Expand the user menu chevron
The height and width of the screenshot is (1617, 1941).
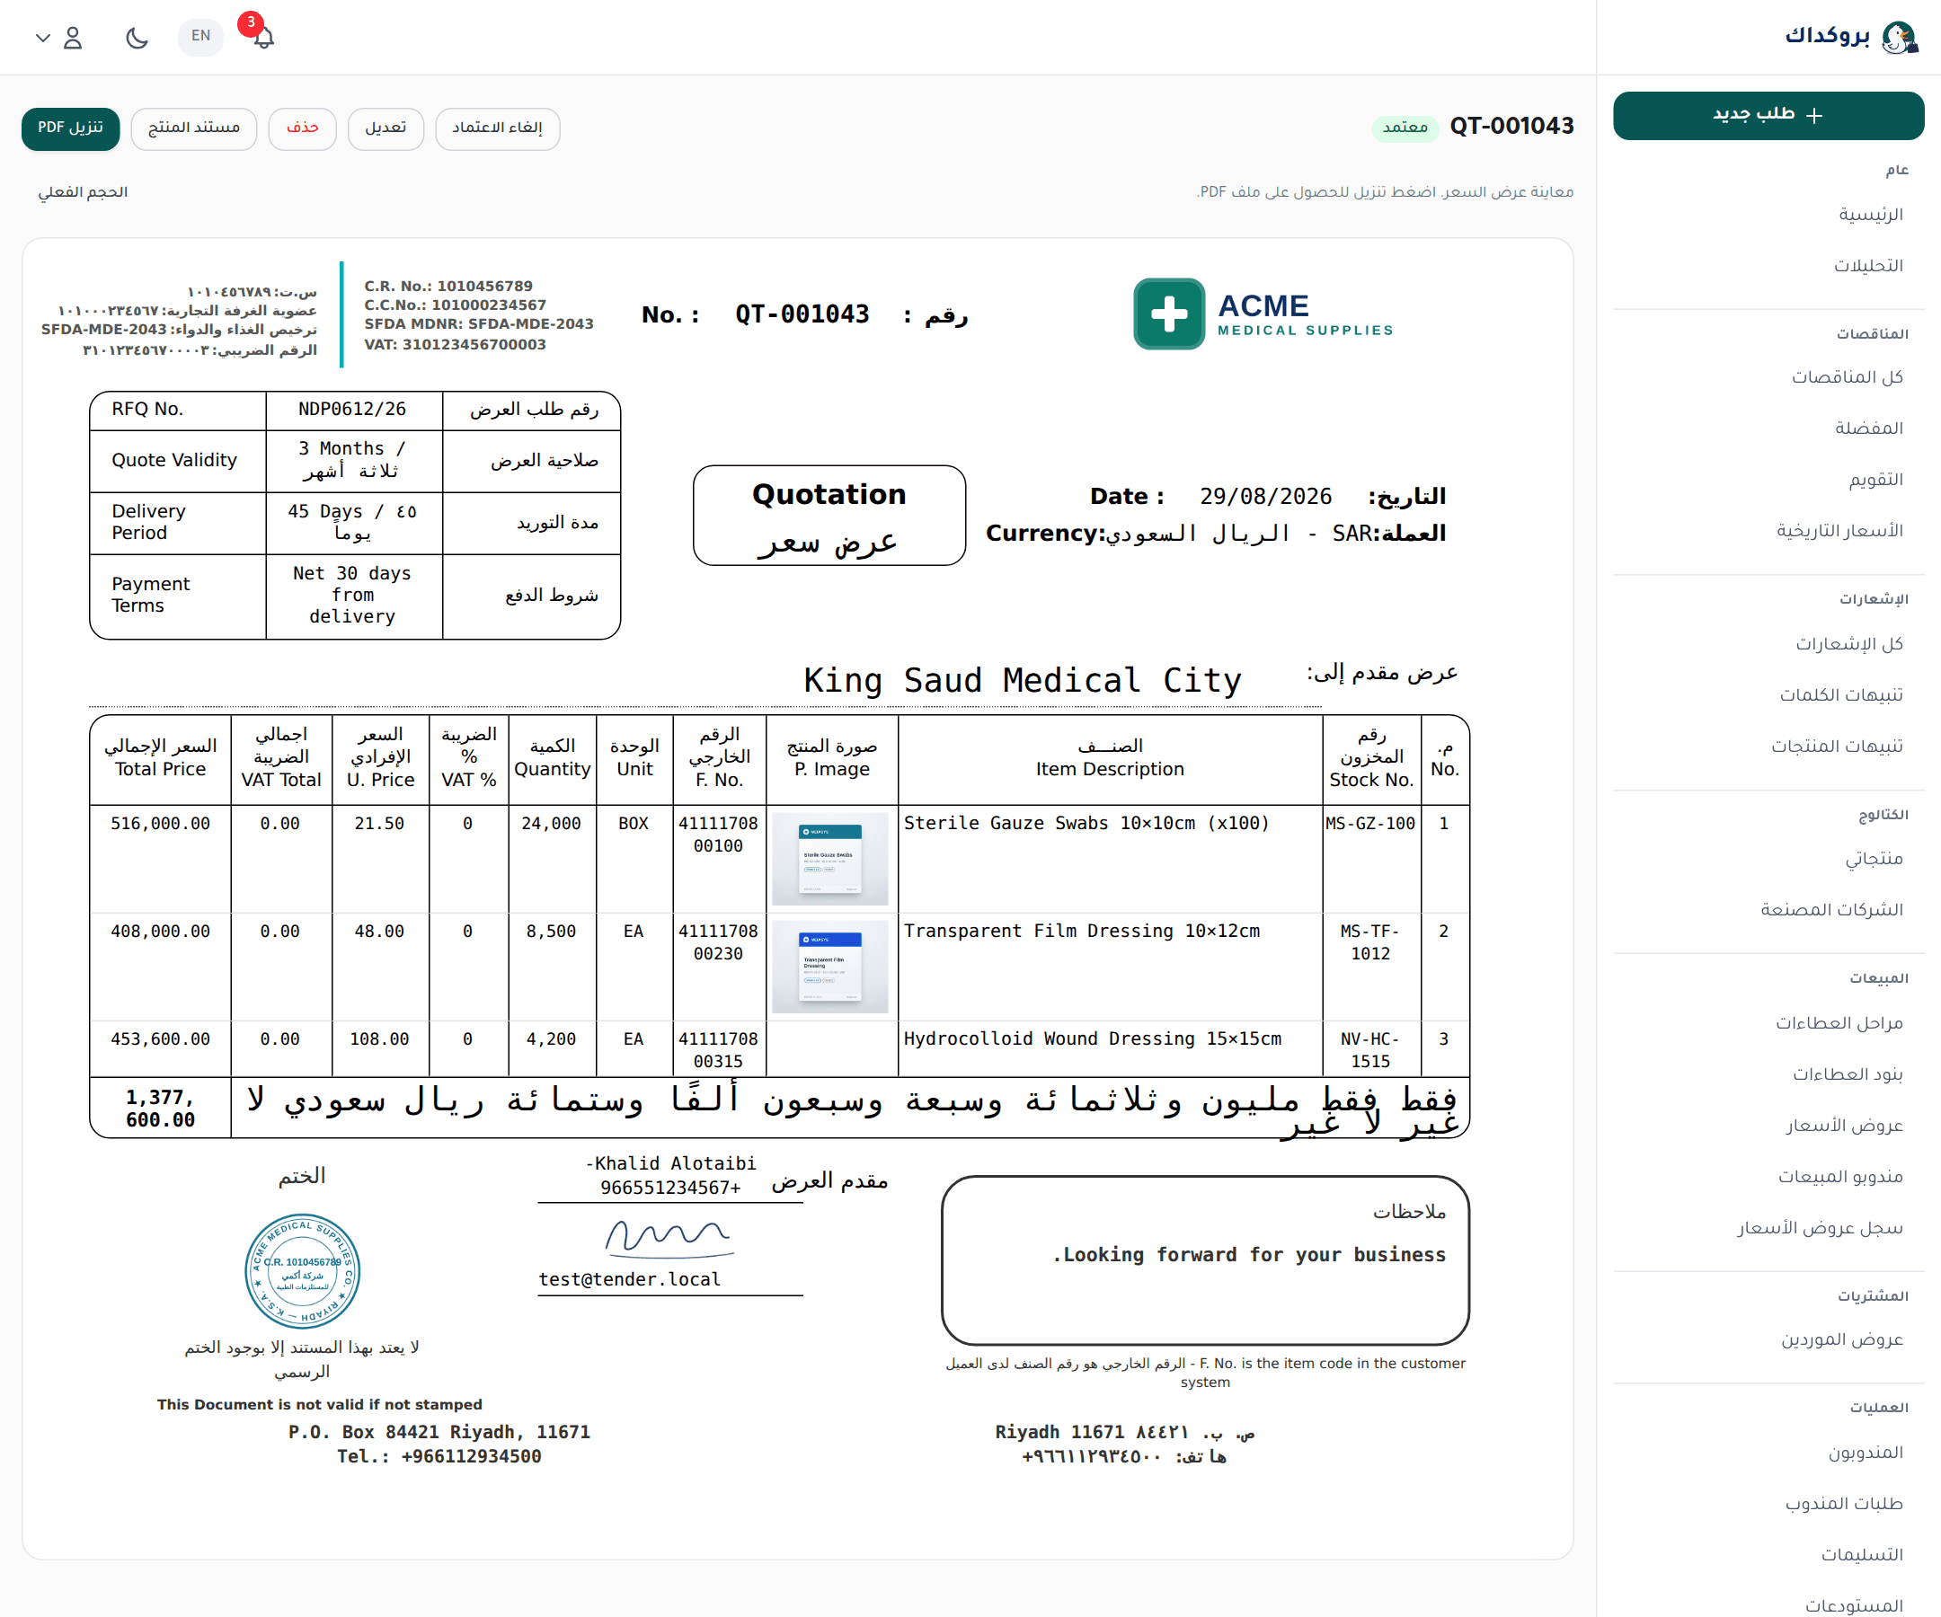[42, 38]
